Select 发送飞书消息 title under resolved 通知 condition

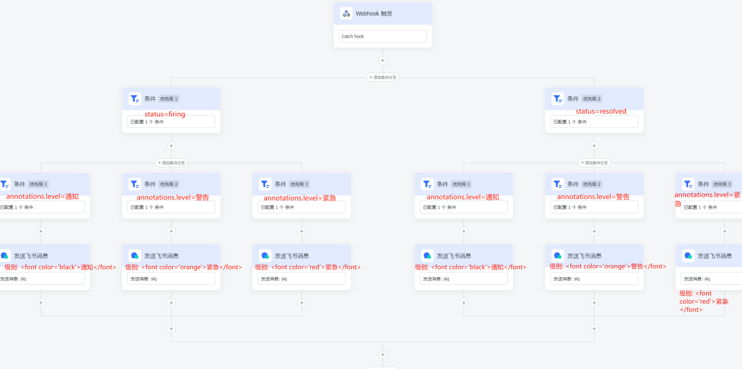point(454,256)
